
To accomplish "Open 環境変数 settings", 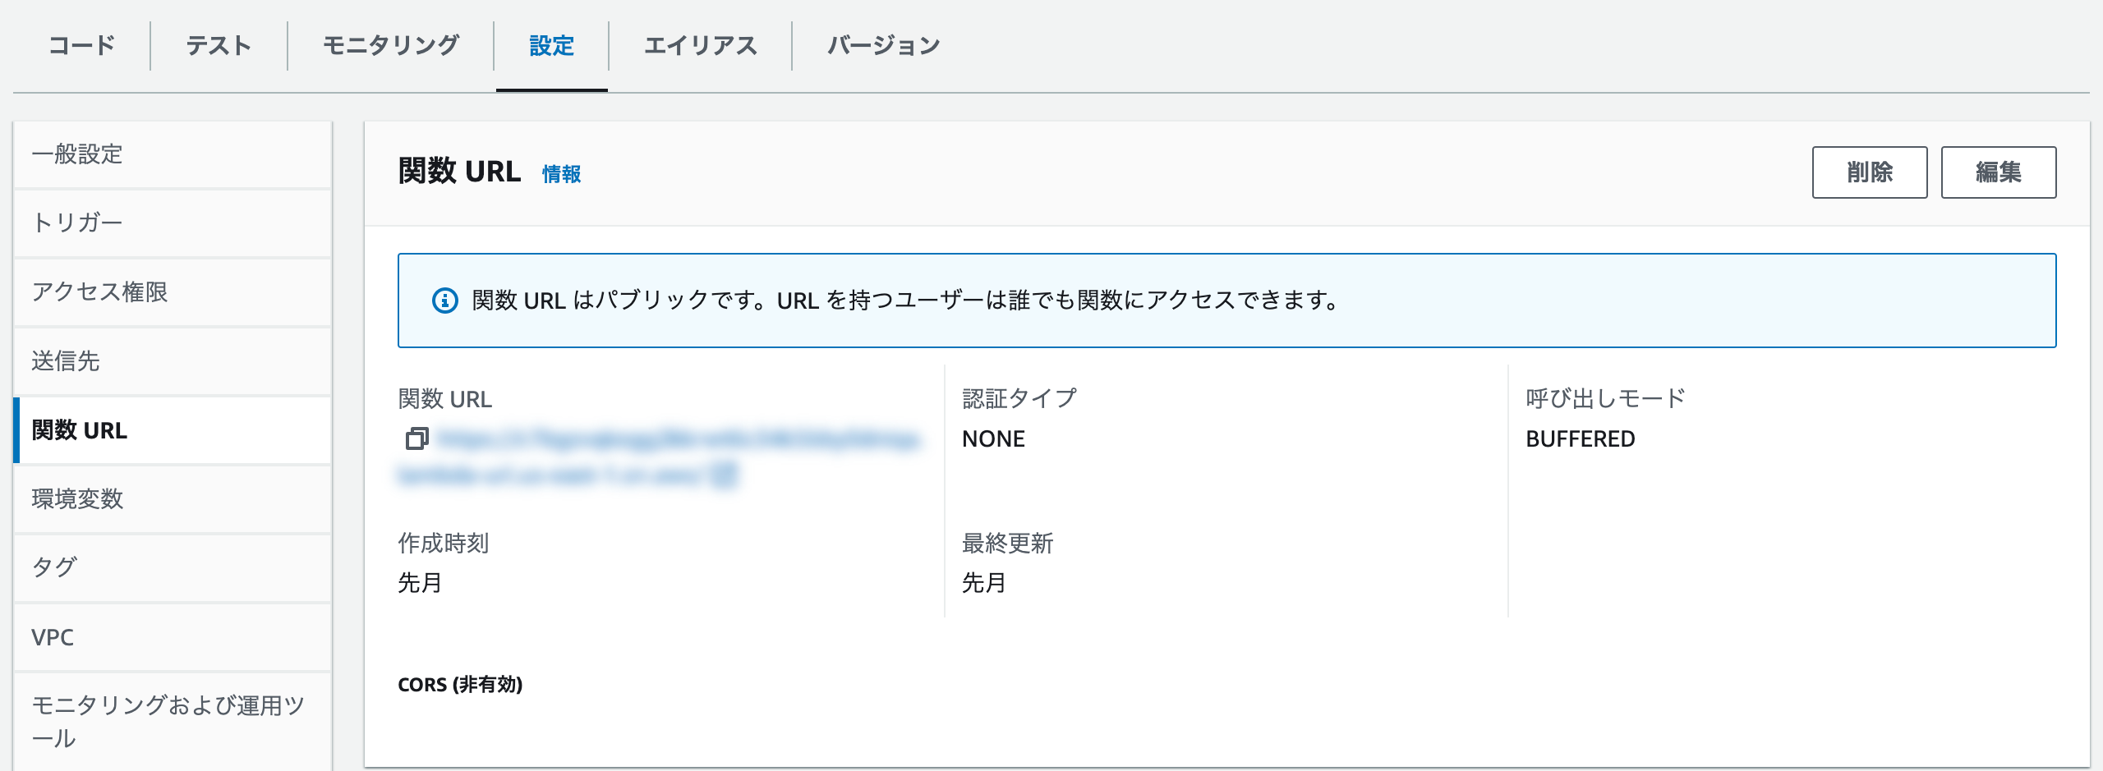I will point(77,498).
